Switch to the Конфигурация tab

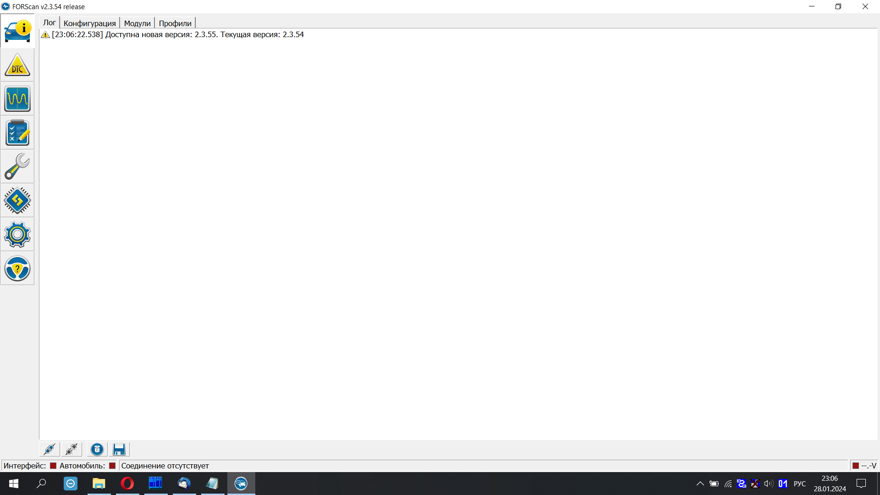(89, 23)
